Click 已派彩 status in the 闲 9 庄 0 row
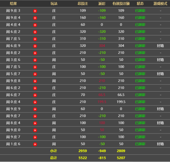Screen dimensions: 170x162 (x=140, y=130)
